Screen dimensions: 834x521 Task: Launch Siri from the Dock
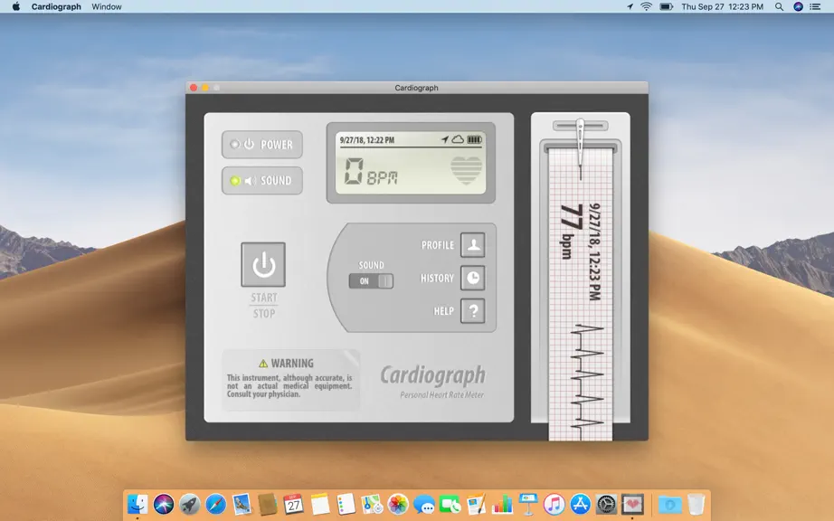164,504
